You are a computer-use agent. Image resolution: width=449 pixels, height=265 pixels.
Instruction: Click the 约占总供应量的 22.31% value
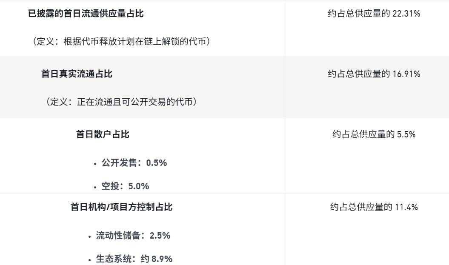pos(374,14)
